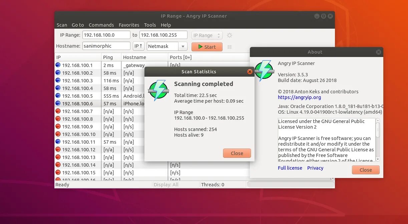The image size is (408, 224).
Task: Click the Ready status text
Action: coord(62,185)
